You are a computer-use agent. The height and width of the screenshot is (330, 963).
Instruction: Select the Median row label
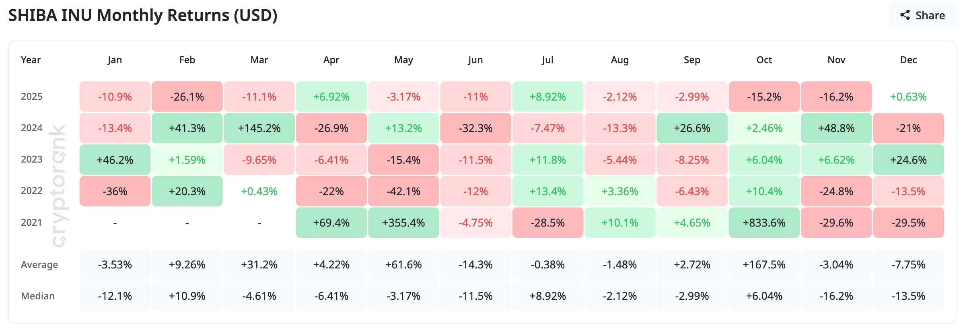click(x=38, y=296)
